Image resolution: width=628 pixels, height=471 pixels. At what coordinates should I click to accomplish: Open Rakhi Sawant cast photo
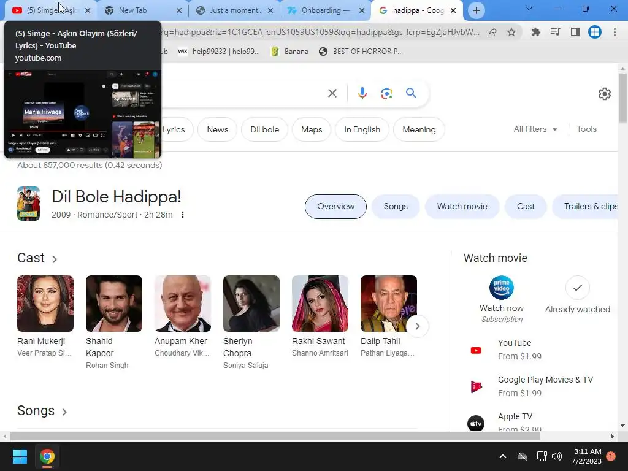point(320,303)
